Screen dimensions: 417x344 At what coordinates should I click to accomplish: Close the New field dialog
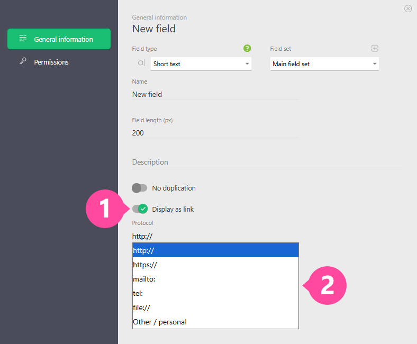click(407, 8)
